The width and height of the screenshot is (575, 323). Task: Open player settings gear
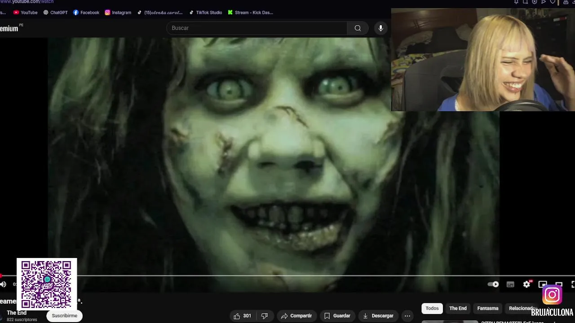[526, 284]
